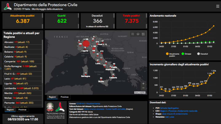Click the Attualmente positivi 6.387 indicator
Image resolution: width=221 pixels, height=124 pixels.
coord(23,21)
